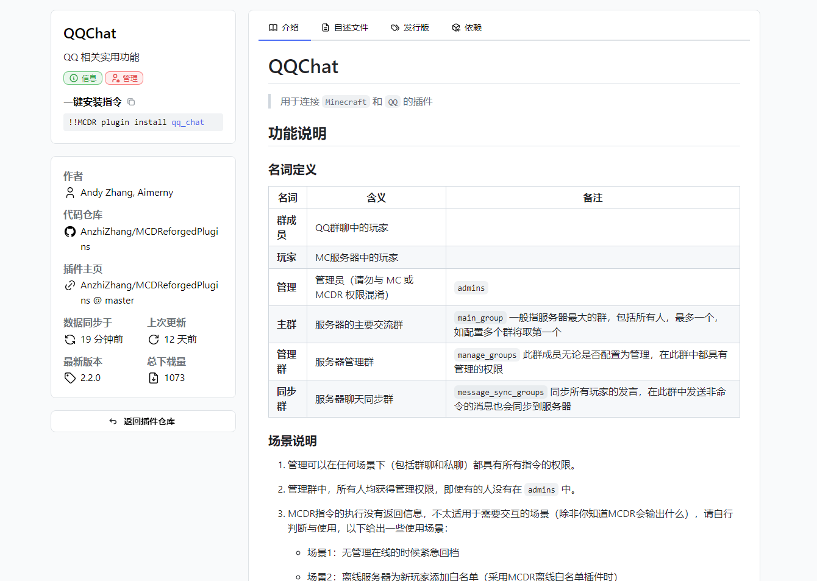The height and width of the screenshot is (581, 817).
Task: Open author link Andy Zhang, Aimerny
Action: click(127, 193)
